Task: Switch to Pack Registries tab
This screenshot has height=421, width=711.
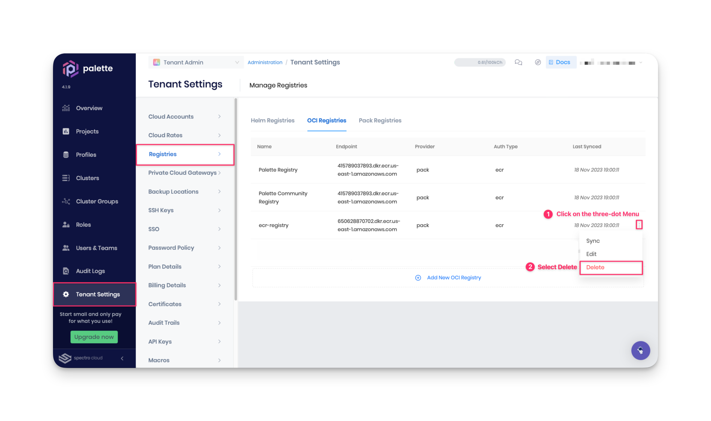Action: click(380, 120)
